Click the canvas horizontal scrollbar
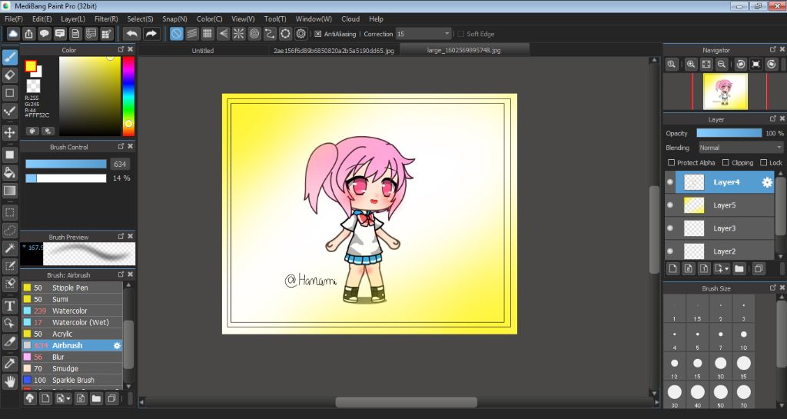 click(406, 402)
